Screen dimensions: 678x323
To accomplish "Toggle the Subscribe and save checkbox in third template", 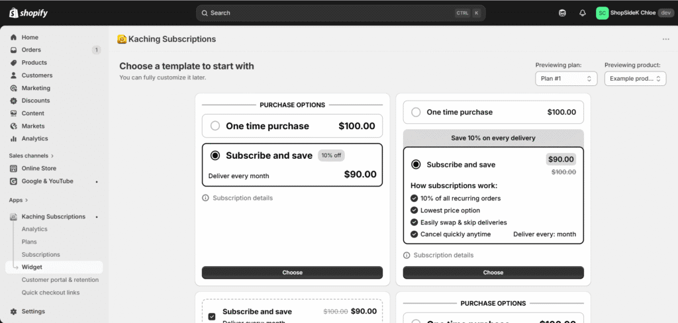I will click(212, 316).
